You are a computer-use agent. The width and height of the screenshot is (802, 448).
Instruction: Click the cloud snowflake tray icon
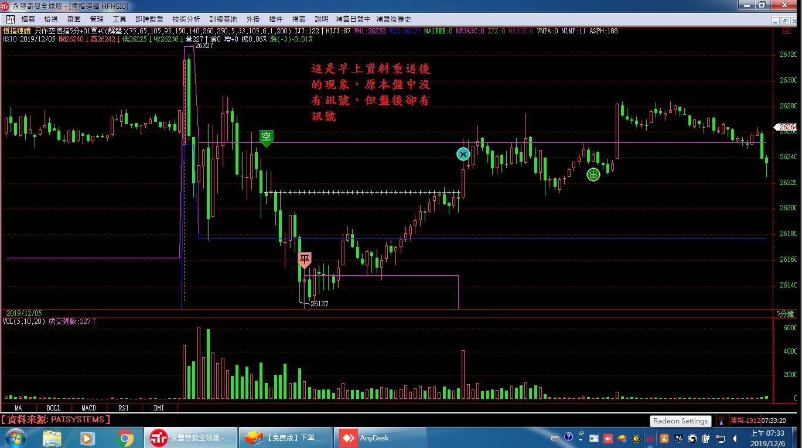click(x=622, y=437)
